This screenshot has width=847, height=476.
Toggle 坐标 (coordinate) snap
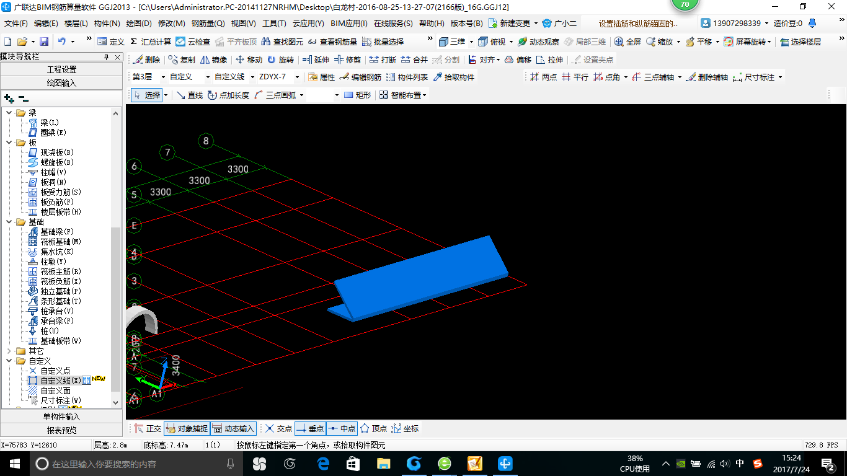coord(405,428)
